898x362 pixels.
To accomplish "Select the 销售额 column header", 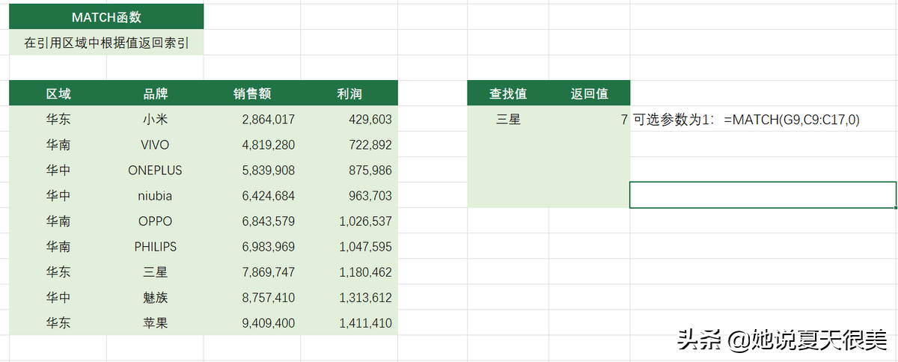I will (252, 93).
